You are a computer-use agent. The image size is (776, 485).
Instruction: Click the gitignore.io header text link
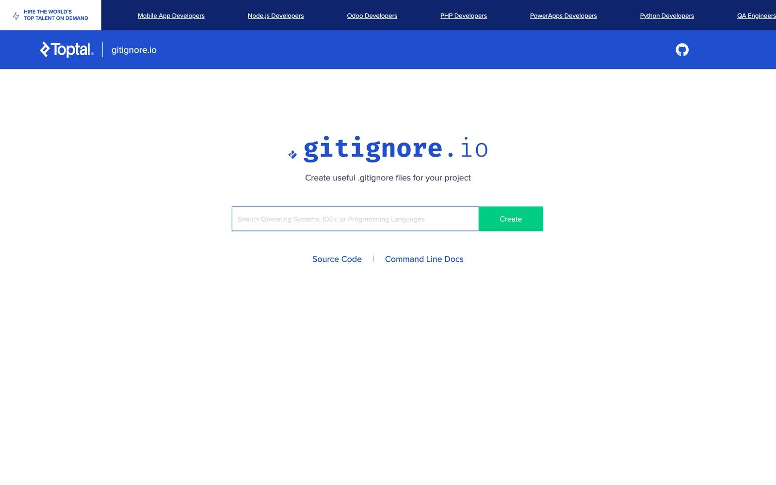pyautogui.click(x=134, y=50)
